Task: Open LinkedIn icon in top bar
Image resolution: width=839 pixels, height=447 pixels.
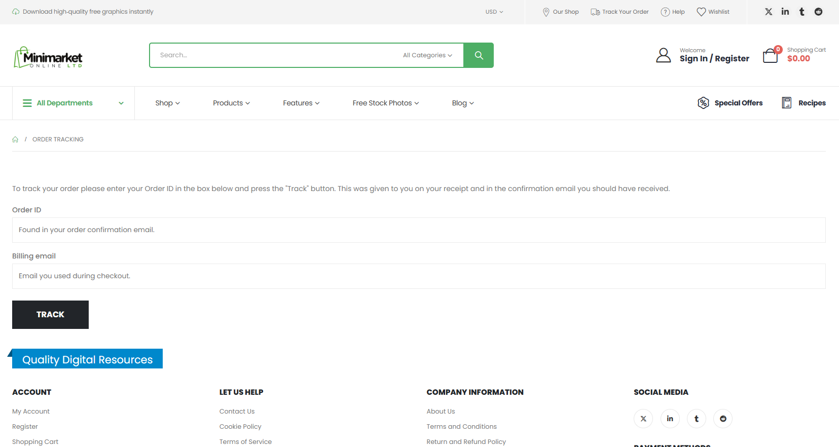Action: (785, 12)
